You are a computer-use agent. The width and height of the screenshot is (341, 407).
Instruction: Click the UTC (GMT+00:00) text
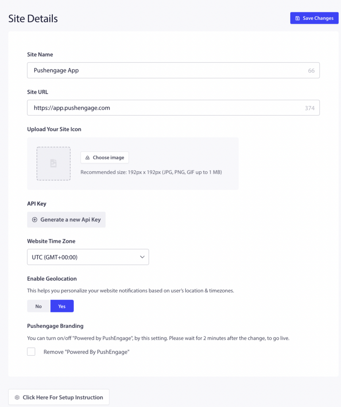tap(55, 257)
